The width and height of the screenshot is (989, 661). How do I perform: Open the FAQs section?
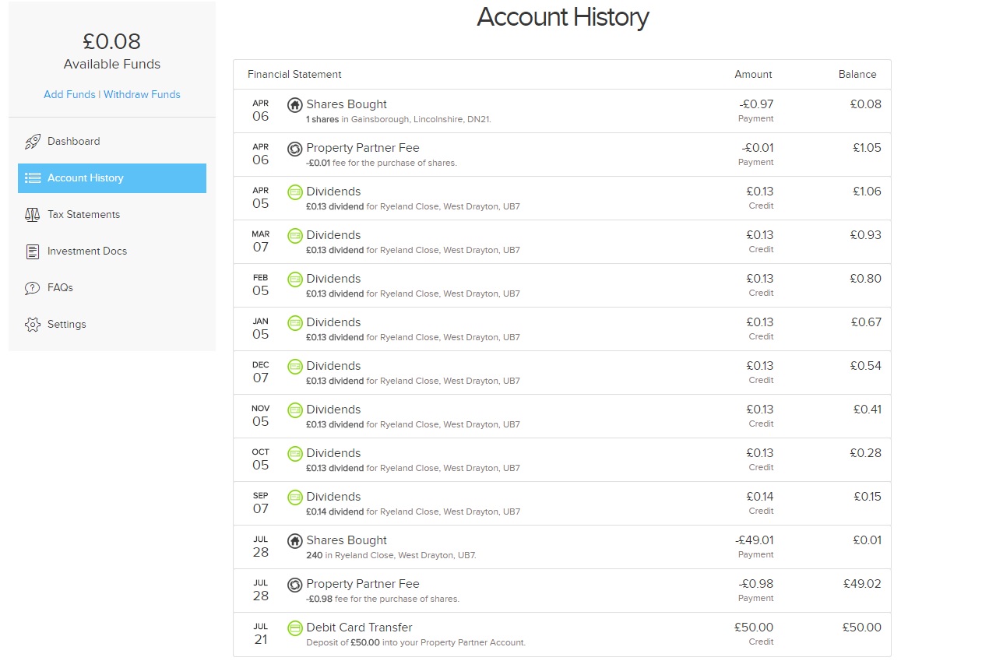(112, 288)
